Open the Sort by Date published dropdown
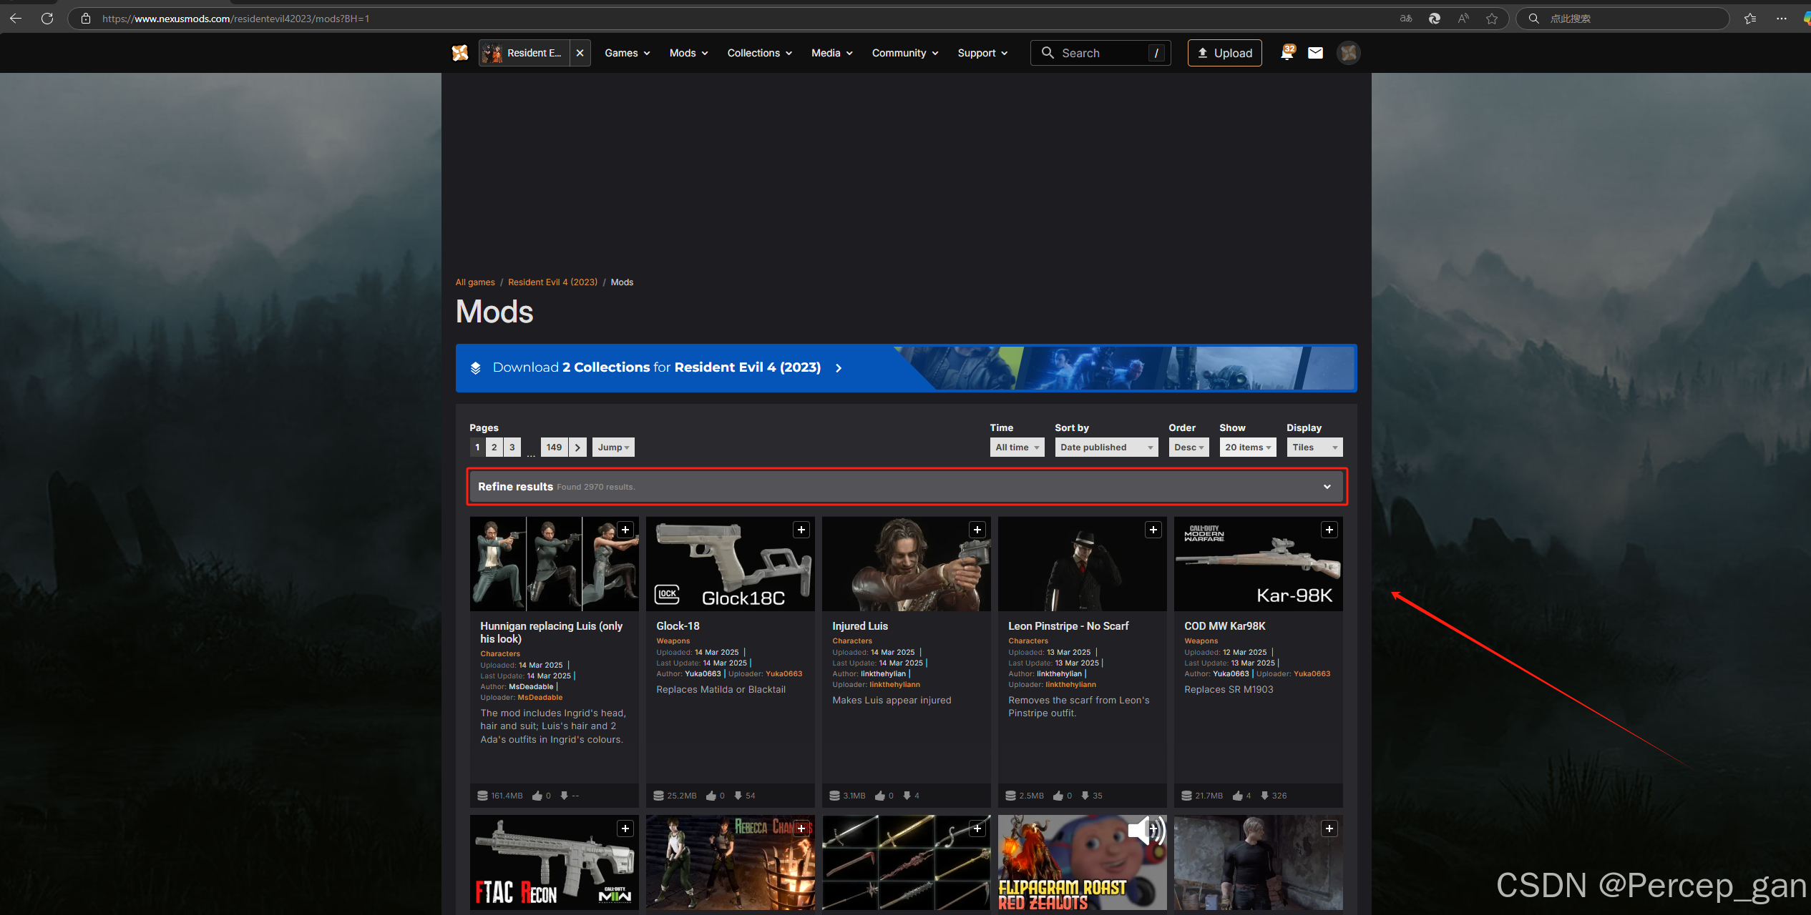This screenshot has width=1811, height=915. pos(1106,447)
